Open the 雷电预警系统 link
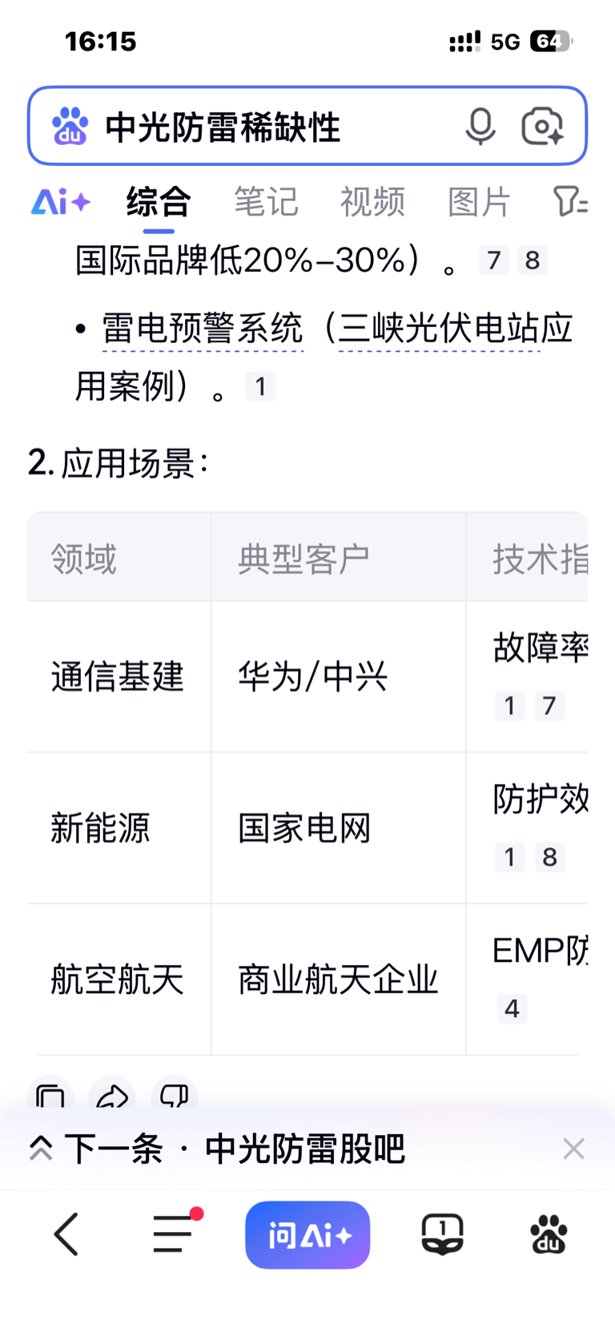The image size is (615, 1333). [x=203, y=329]
